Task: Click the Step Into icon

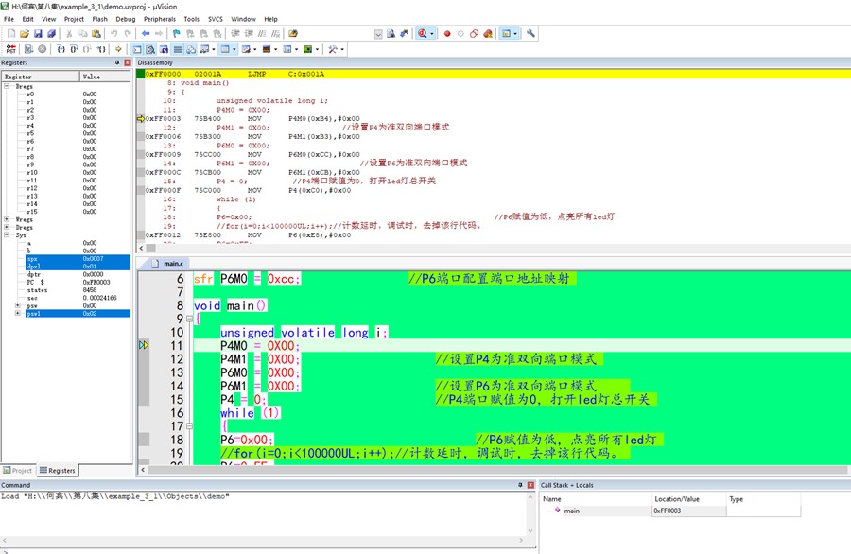Action: pyautogui.click(x=61, y=49)
